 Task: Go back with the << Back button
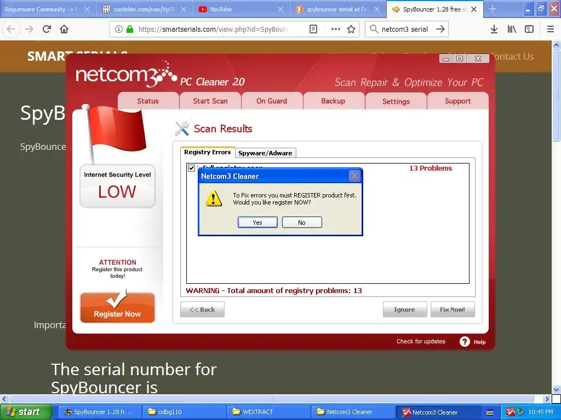point(202,310)
